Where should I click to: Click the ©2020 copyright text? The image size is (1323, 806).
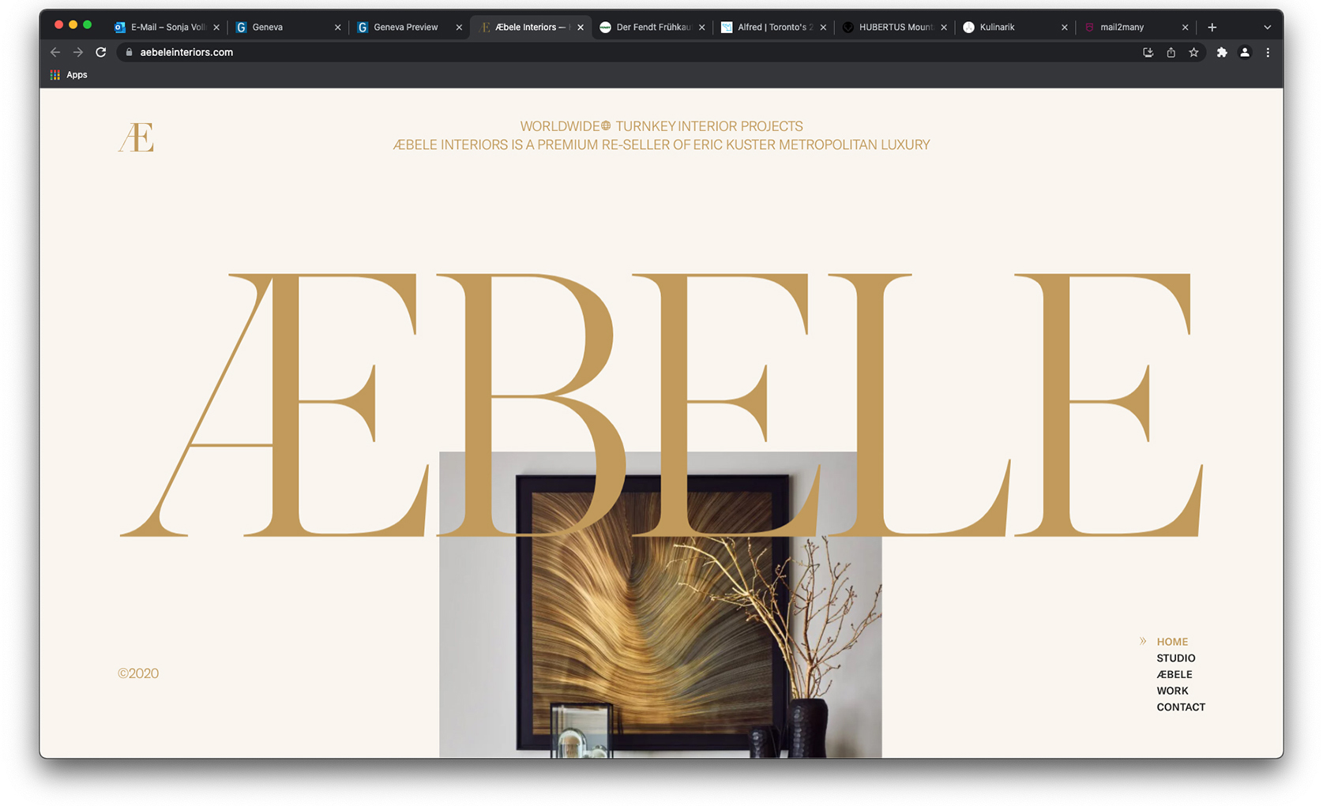click(x=138, y=673)
